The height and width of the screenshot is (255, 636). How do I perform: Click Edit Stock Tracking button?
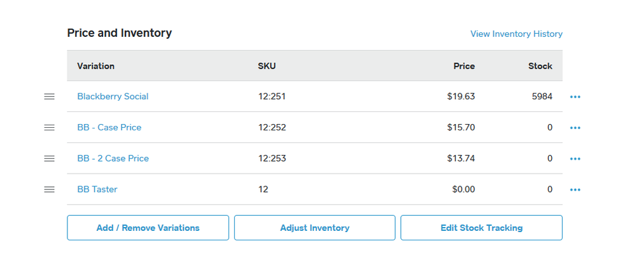[481, 228]
